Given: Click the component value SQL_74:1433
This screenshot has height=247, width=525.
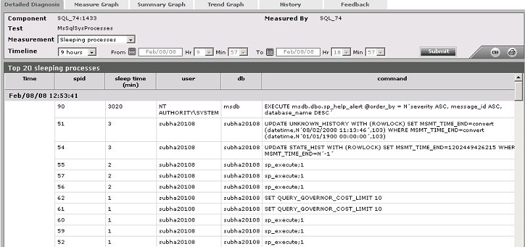Looking at the screenshot, I should pos(77,18).
